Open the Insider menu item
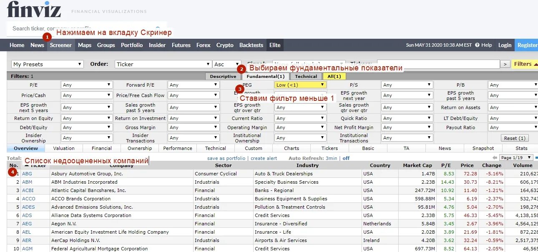This screenshot has width=538, height=252. pyautogui.click(x=157, y=45)
